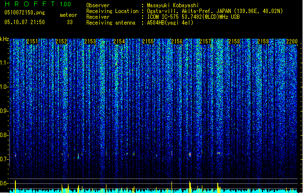The width and height of the screenshot is (303, 193).
Task: Click the 2200 time marker
Action: (292, 41)
